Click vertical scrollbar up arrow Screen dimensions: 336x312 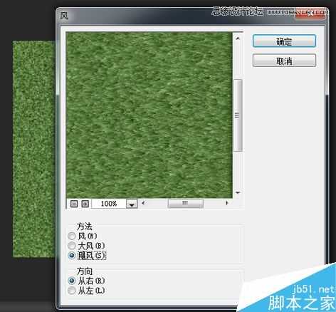click(x=238, y=38)
